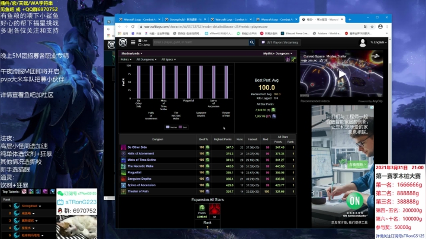Click the Median legend swatch under chart
Screen dimensions: 426x239
coord(167,127)
